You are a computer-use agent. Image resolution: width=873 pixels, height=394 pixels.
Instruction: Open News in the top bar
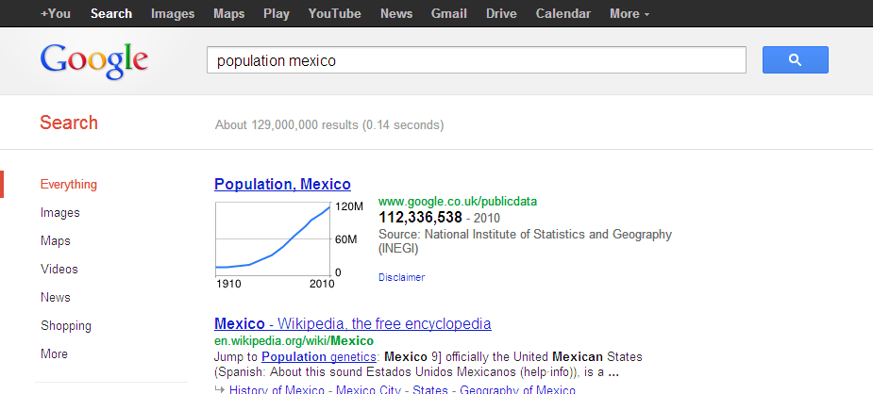pyautogui.click(x=396, y=14)
